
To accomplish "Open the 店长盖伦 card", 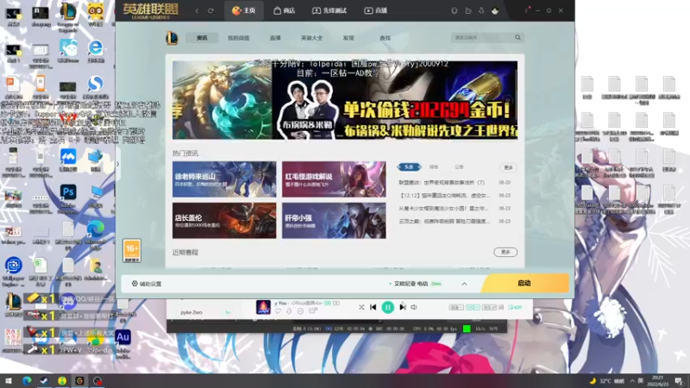I will click(224, 221).
